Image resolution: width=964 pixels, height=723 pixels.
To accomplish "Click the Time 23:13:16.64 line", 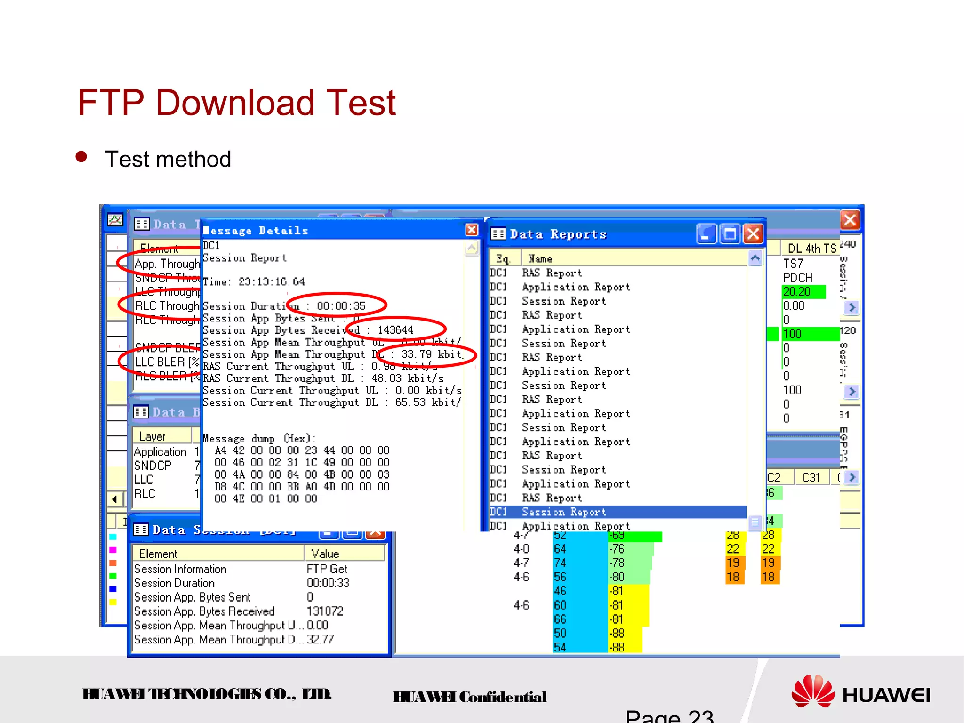I will 254,281.
